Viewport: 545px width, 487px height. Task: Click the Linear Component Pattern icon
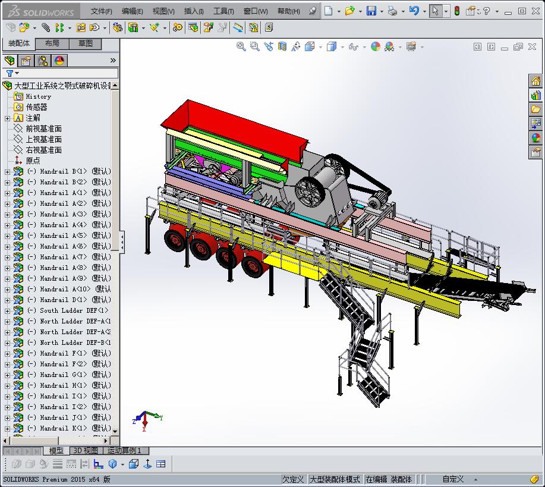(x=60, y=27)
